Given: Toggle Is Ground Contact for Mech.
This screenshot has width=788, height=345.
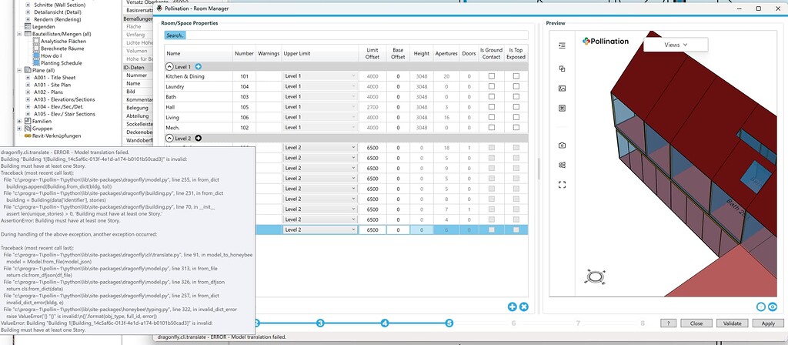Looking at the screenshot, I should [491, 128].
